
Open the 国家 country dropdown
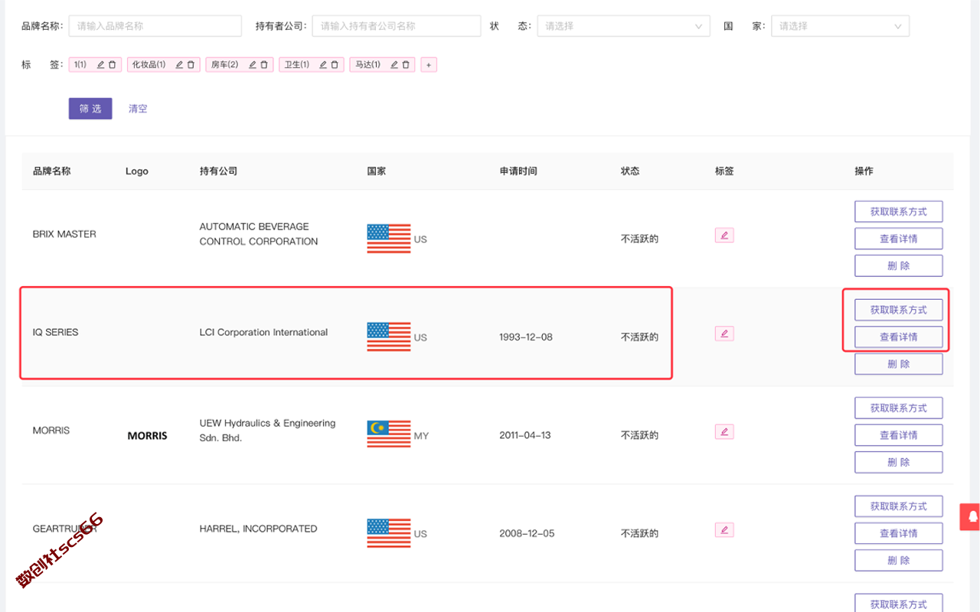839,26
